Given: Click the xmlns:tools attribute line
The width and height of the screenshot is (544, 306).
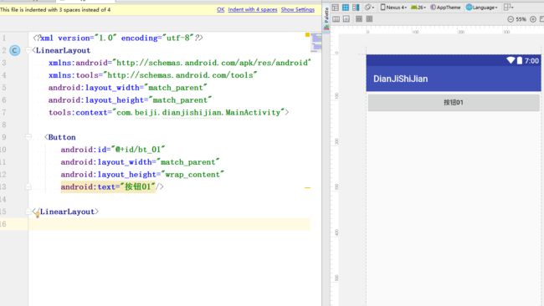Looking at the screenshot, I should point(152,75).
